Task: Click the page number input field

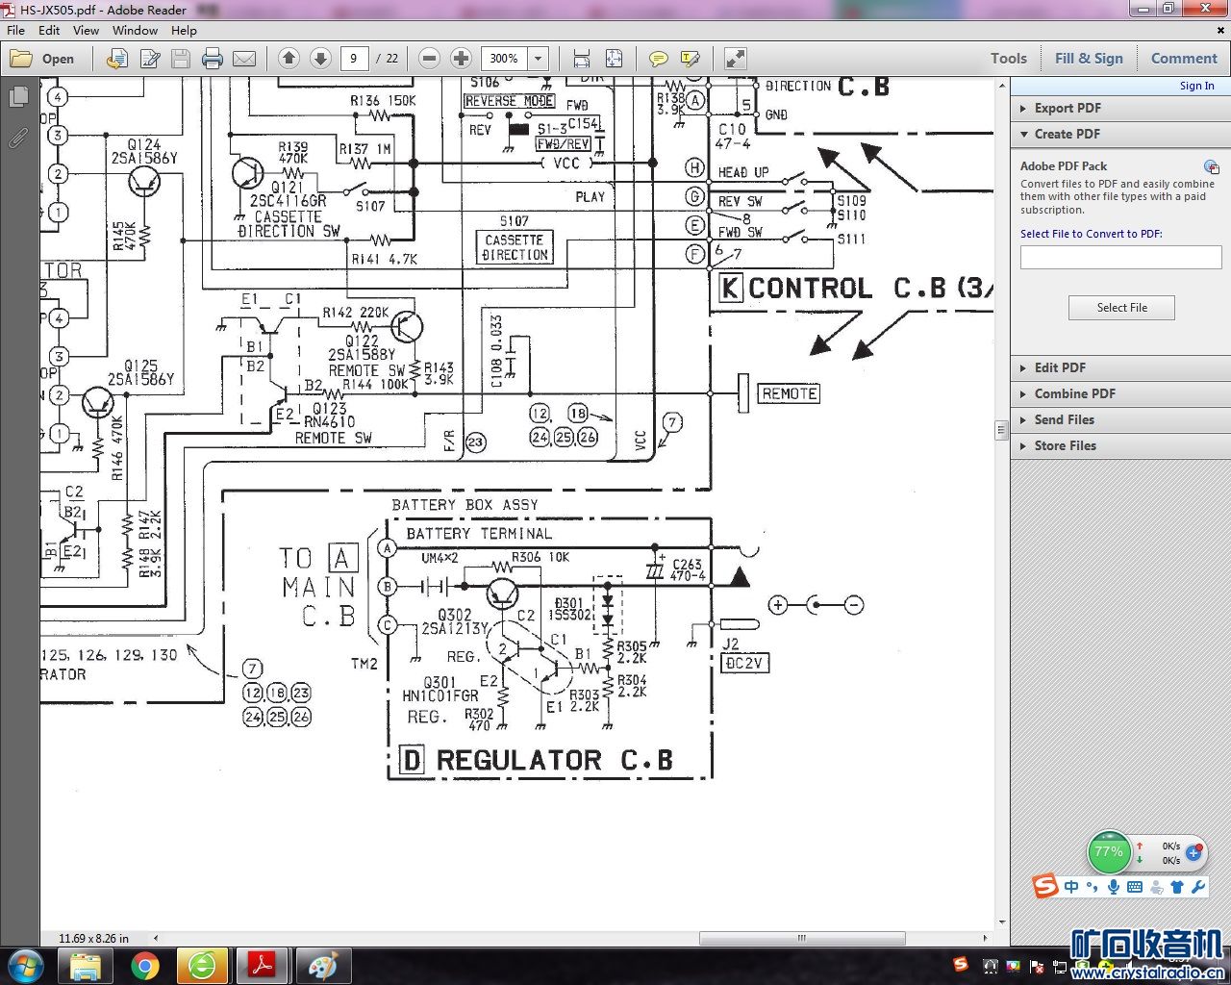Action: (x=354, y=59)
